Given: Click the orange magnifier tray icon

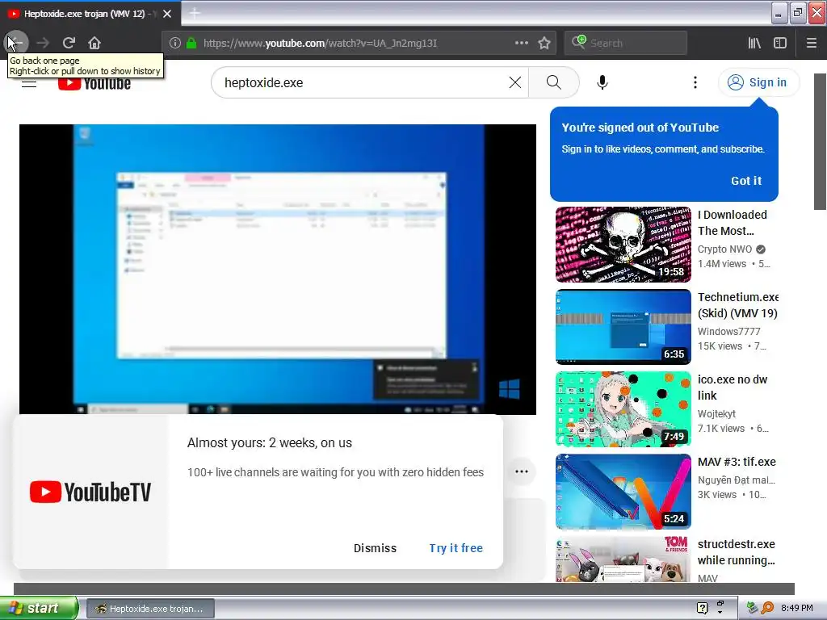Looking at the screenshot, I should tap(768, 608).
